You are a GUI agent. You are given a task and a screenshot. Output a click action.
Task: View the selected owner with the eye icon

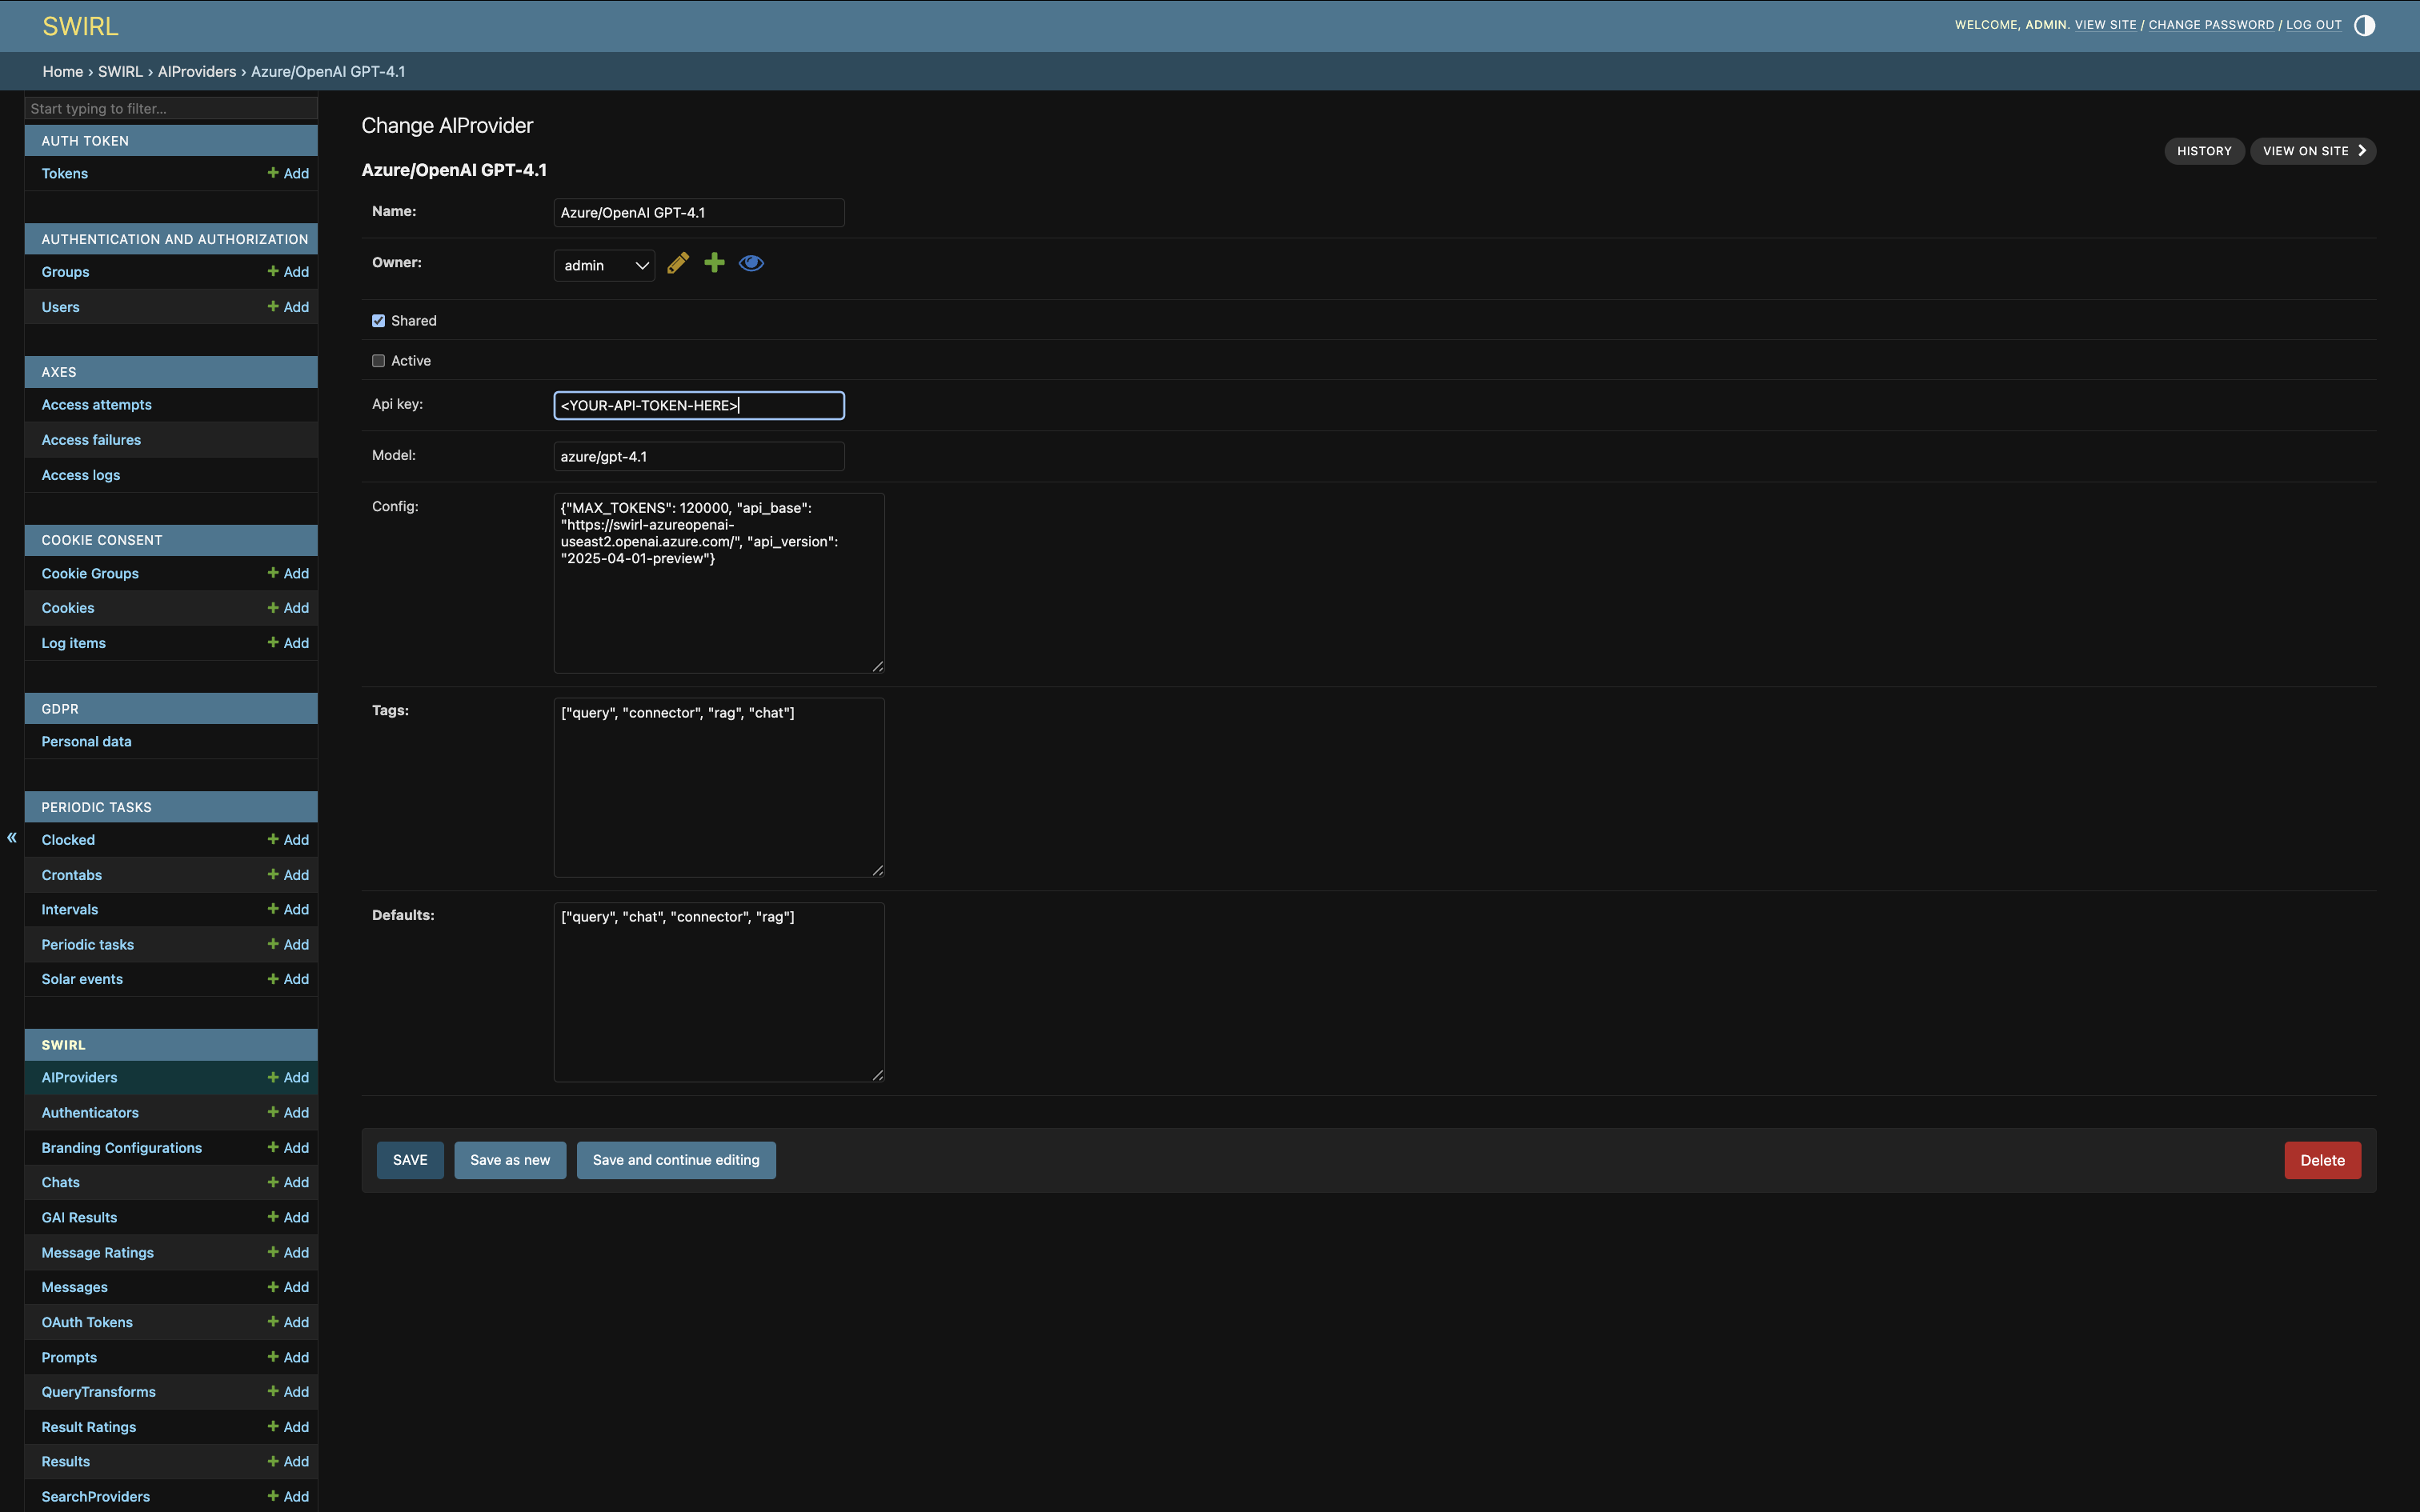pos(750,263)
